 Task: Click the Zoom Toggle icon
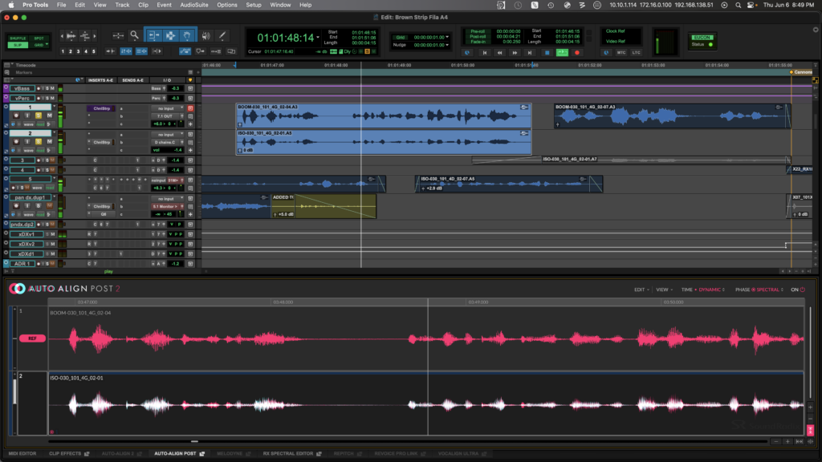[x=118, y=35]
